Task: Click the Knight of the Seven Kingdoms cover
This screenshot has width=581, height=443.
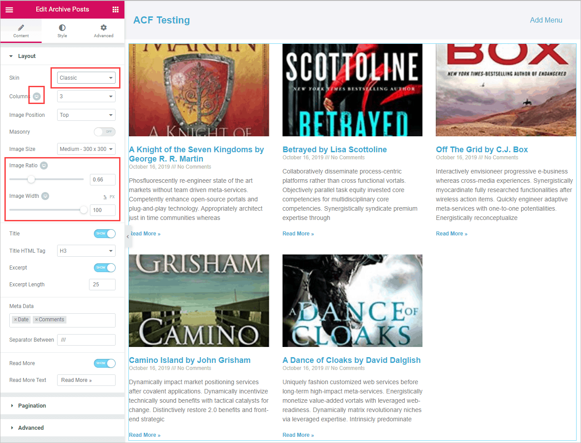Action: (199, 90)
